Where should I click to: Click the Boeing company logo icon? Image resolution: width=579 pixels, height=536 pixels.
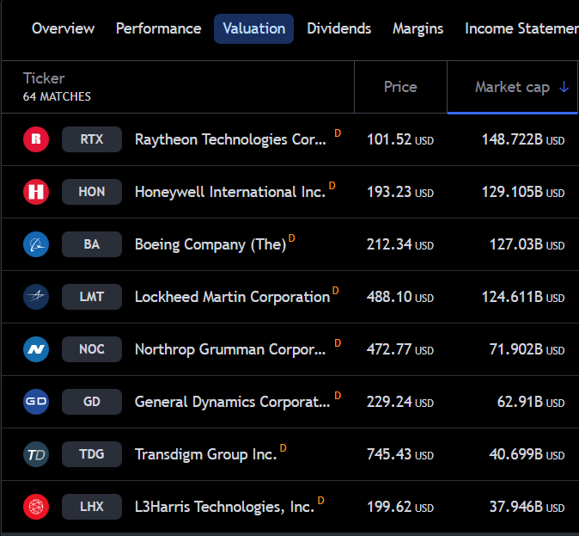[36, 244]
